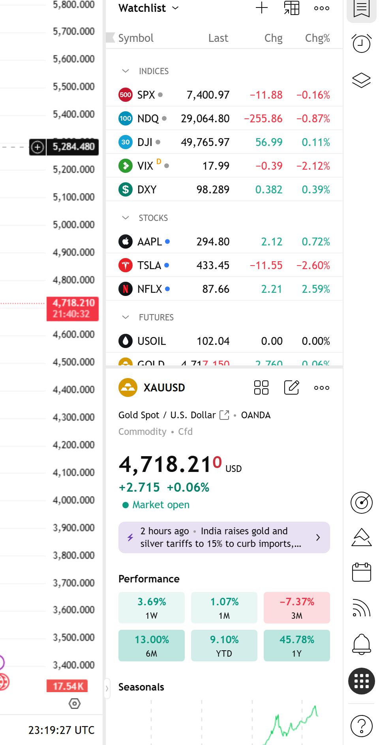This screenshot has height=745, width=379.
Task: Click the 6M performance tile 13.00%
Action: pos(152,646)
